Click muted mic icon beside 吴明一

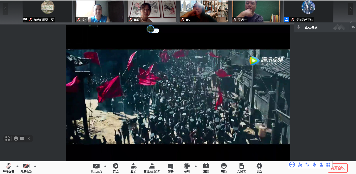coord(235,20)
